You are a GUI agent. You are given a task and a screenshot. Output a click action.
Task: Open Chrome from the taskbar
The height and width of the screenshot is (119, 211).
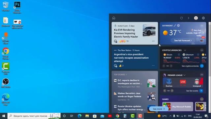(117, 116)
